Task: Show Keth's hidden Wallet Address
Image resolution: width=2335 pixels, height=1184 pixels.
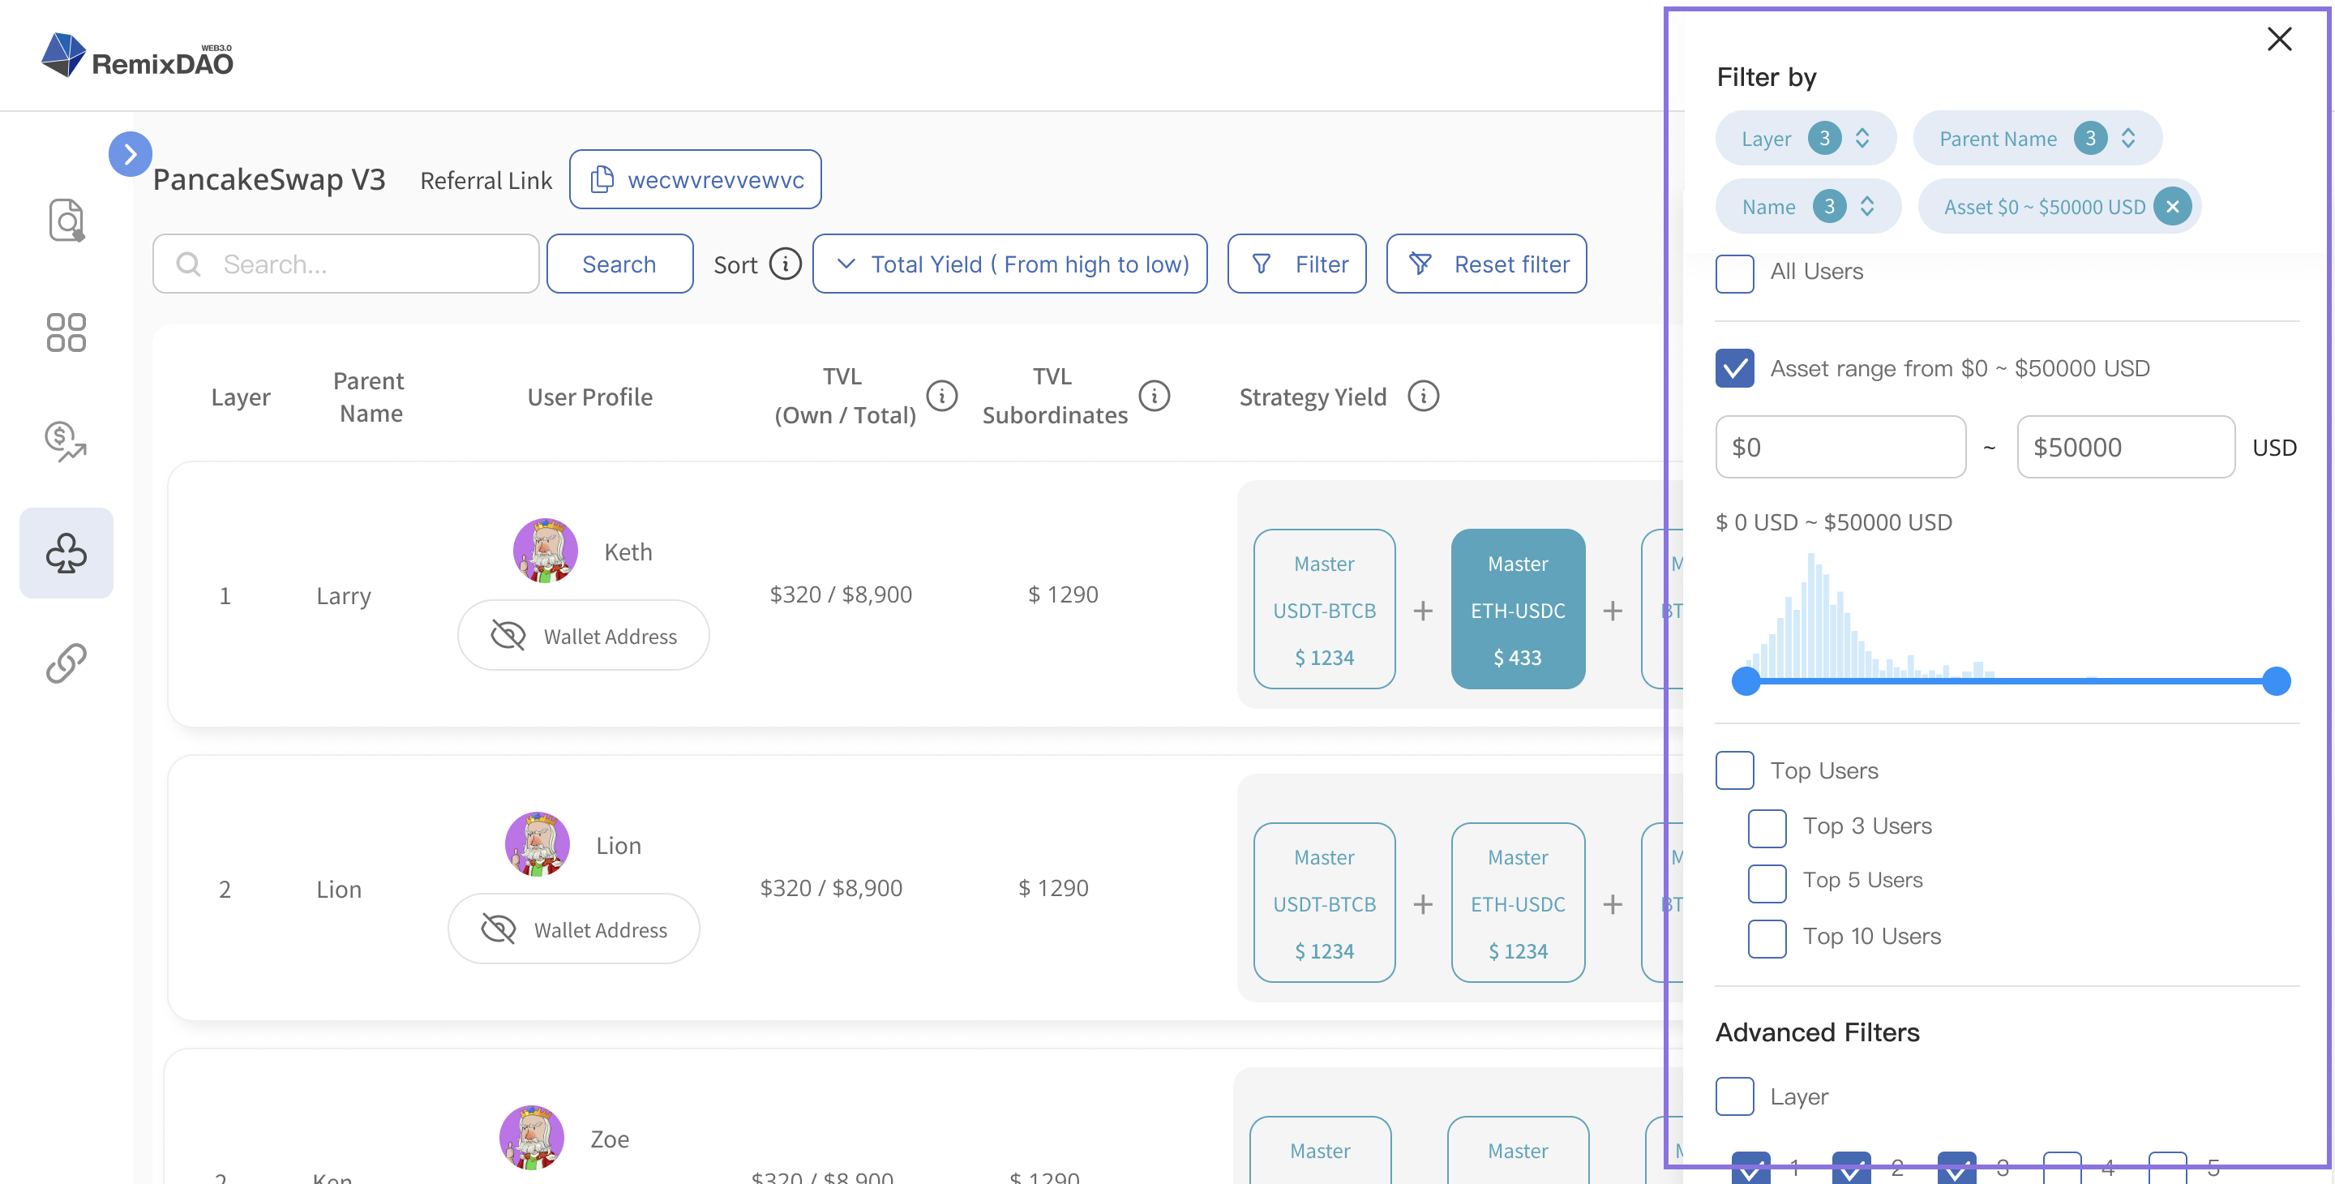Action: tap(584, 636)
